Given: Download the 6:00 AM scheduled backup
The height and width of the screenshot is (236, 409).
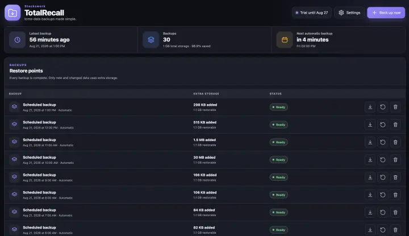Looking at the screenshot, I should (370, 230).
